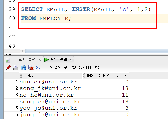
Task: Click line number 41 in the gutter
Action: (12, 28)
